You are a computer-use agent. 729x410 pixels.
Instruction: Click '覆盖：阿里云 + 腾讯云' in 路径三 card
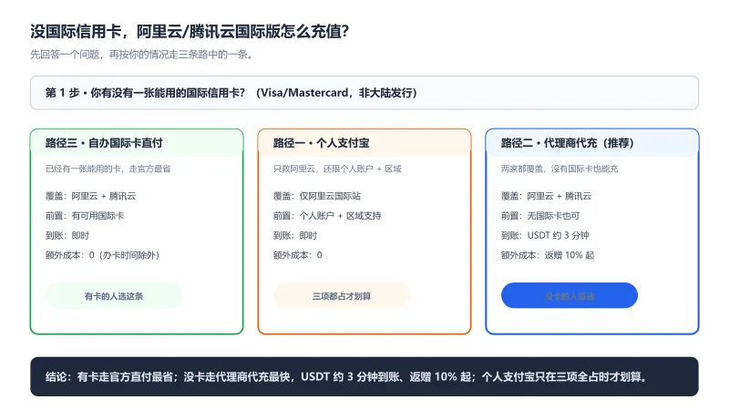90,196
